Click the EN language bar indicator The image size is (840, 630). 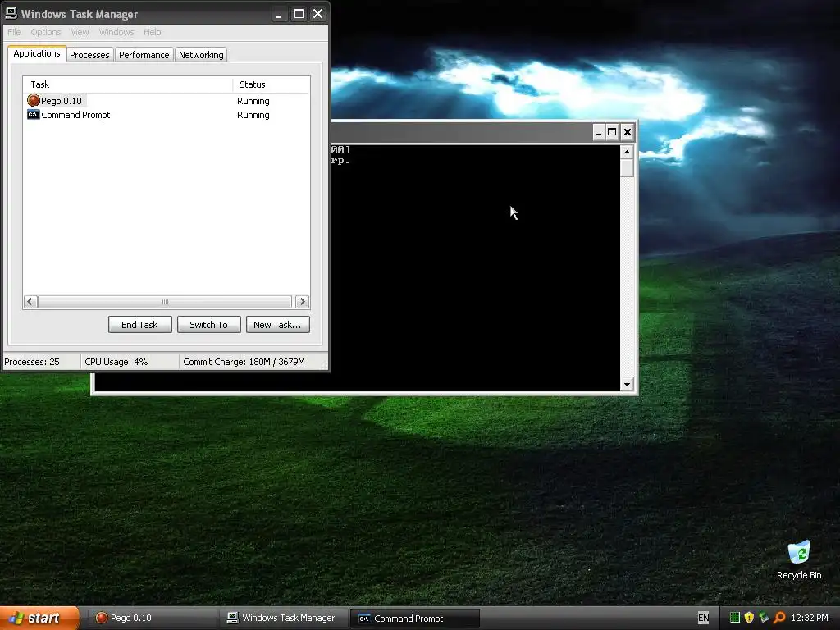point(703,619)
